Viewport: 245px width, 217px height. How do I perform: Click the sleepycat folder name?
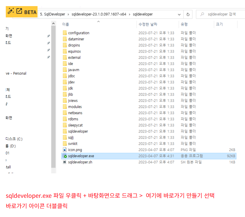[75, 125]
